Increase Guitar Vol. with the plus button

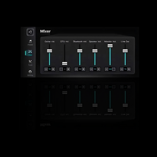(x=53, y=69)
